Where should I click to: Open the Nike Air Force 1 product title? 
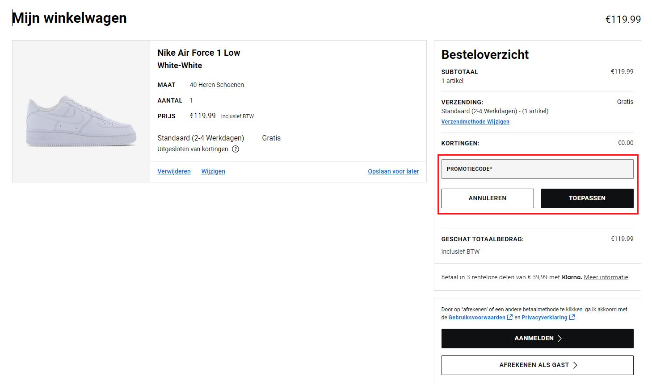pyautogui.click(x=198, y=53)
